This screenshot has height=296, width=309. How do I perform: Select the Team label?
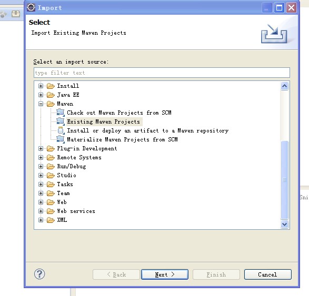(x=63, y=193)
